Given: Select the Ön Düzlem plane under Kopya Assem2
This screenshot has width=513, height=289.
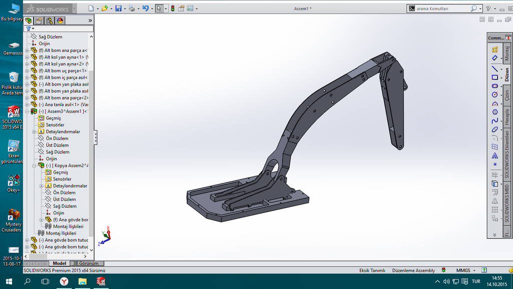Looking at the screenshot, I should point(64,192).
